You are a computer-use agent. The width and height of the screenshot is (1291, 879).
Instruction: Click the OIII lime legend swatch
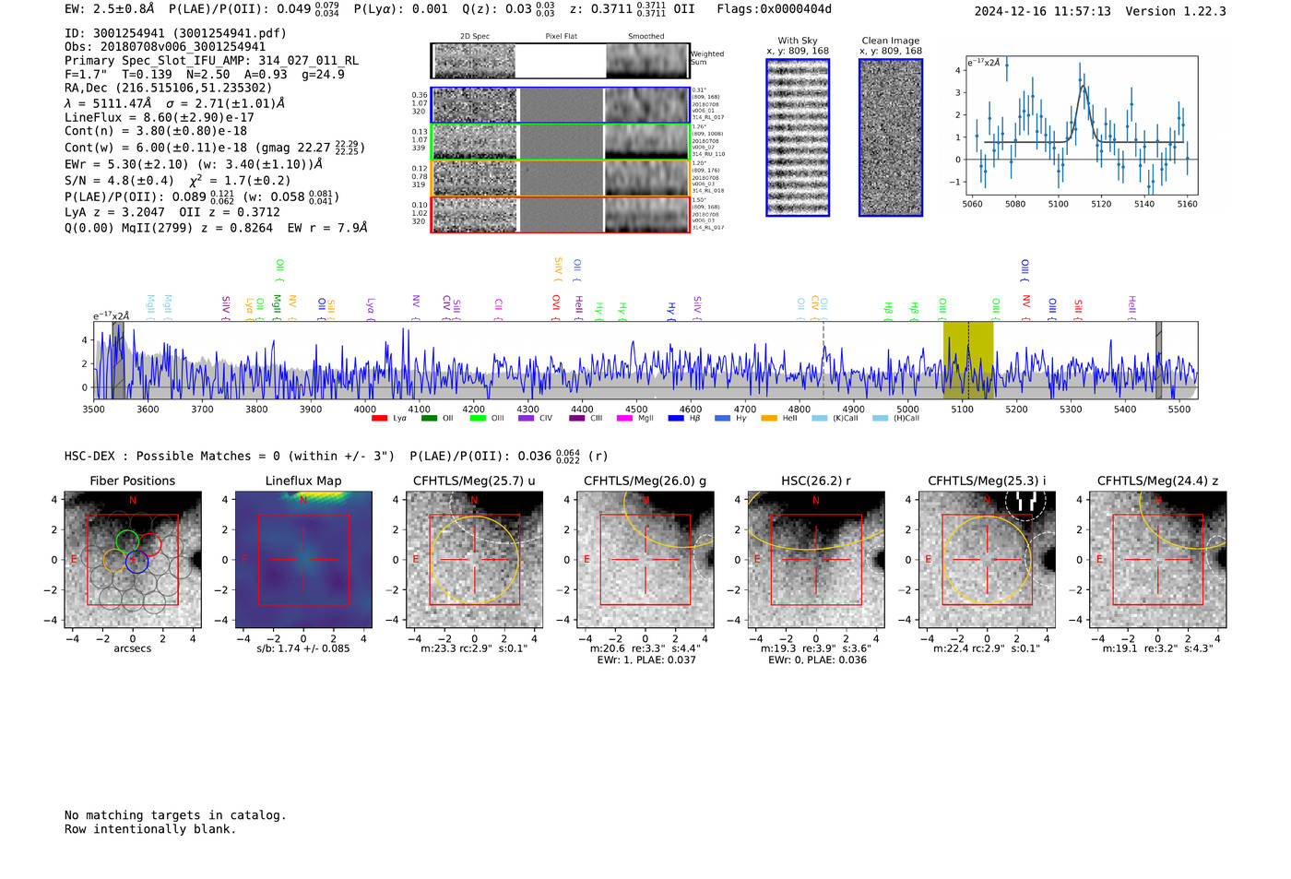pos(478,418)
